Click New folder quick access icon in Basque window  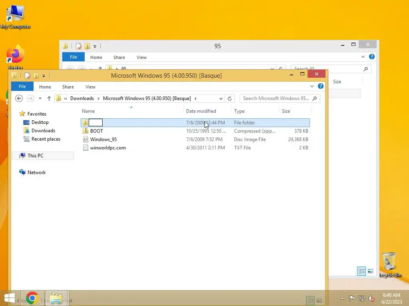[36, 76]
